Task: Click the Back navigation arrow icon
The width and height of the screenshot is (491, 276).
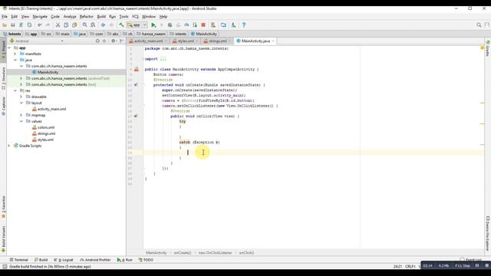Action: pos(103,25)
